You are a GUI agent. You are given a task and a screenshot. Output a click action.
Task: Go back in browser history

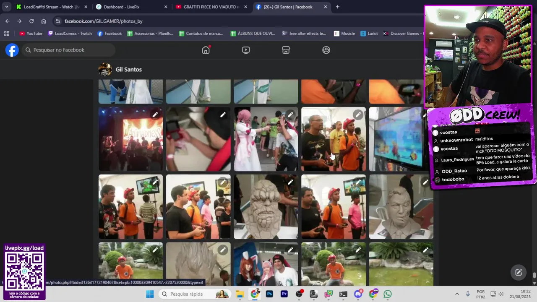[x=7, y=21]
